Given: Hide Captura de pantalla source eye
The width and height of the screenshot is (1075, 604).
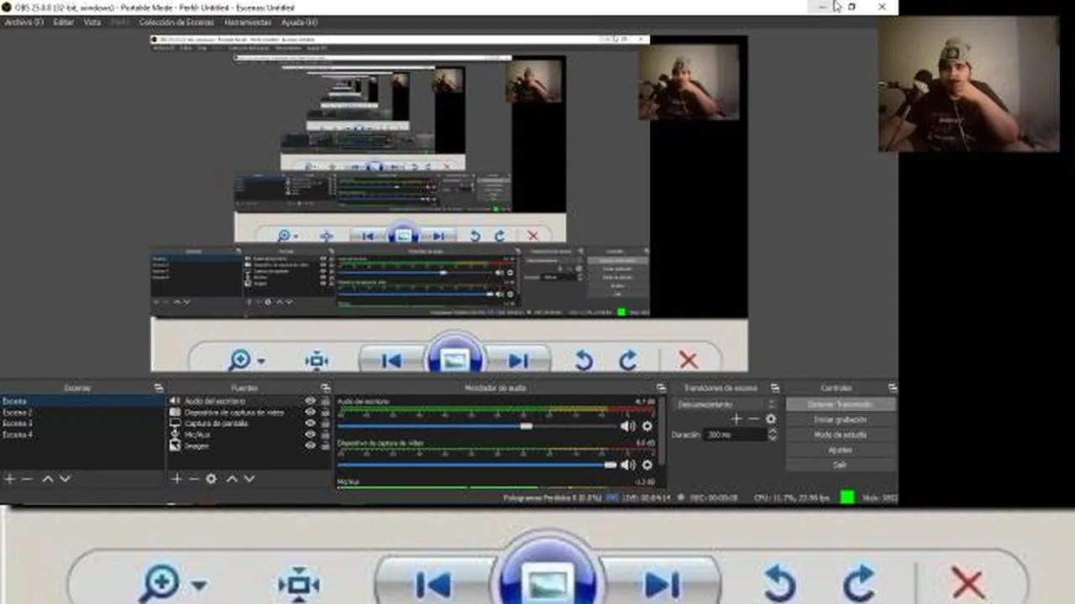Looking at the screenshot, I should click(310, 424).
